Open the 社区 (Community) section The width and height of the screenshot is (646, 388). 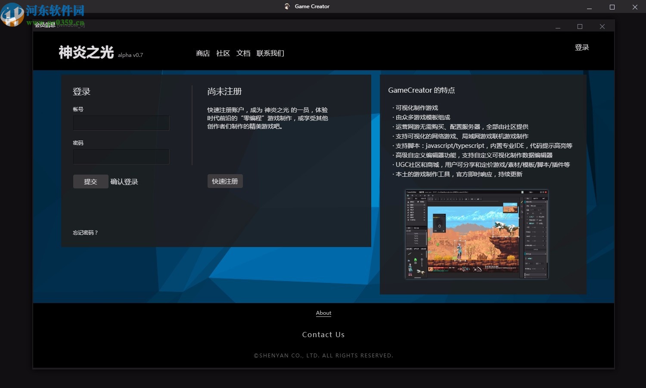223,53
